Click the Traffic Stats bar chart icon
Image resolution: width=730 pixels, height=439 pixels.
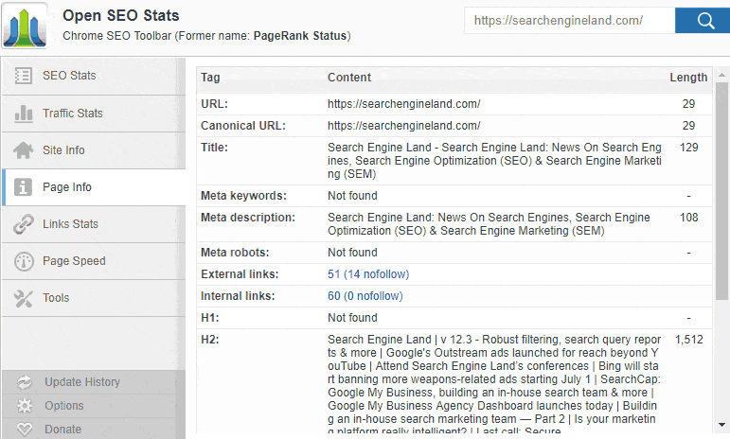tap(25, 114)
